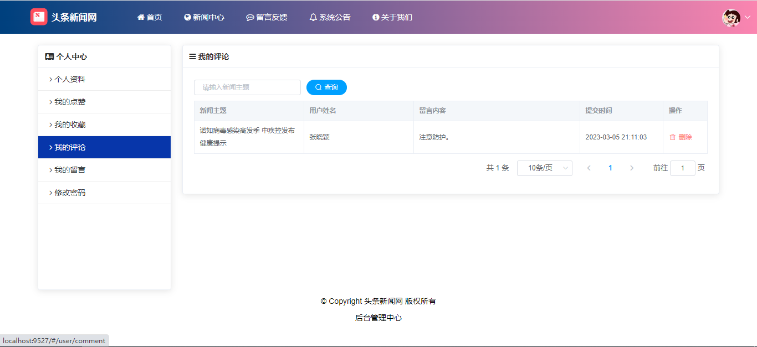Screen dimensions: 757x347
Task: Go to 新闻中心 in the navbar
Action: click(204, 17)
